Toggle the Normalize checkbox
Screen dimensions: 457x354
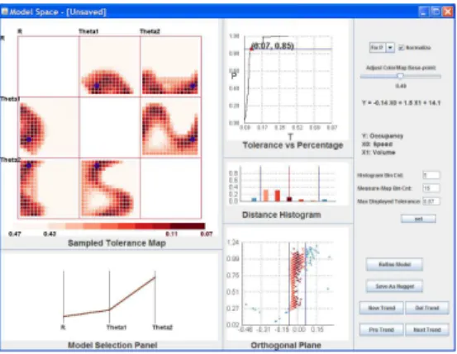(x=401, y=48)
